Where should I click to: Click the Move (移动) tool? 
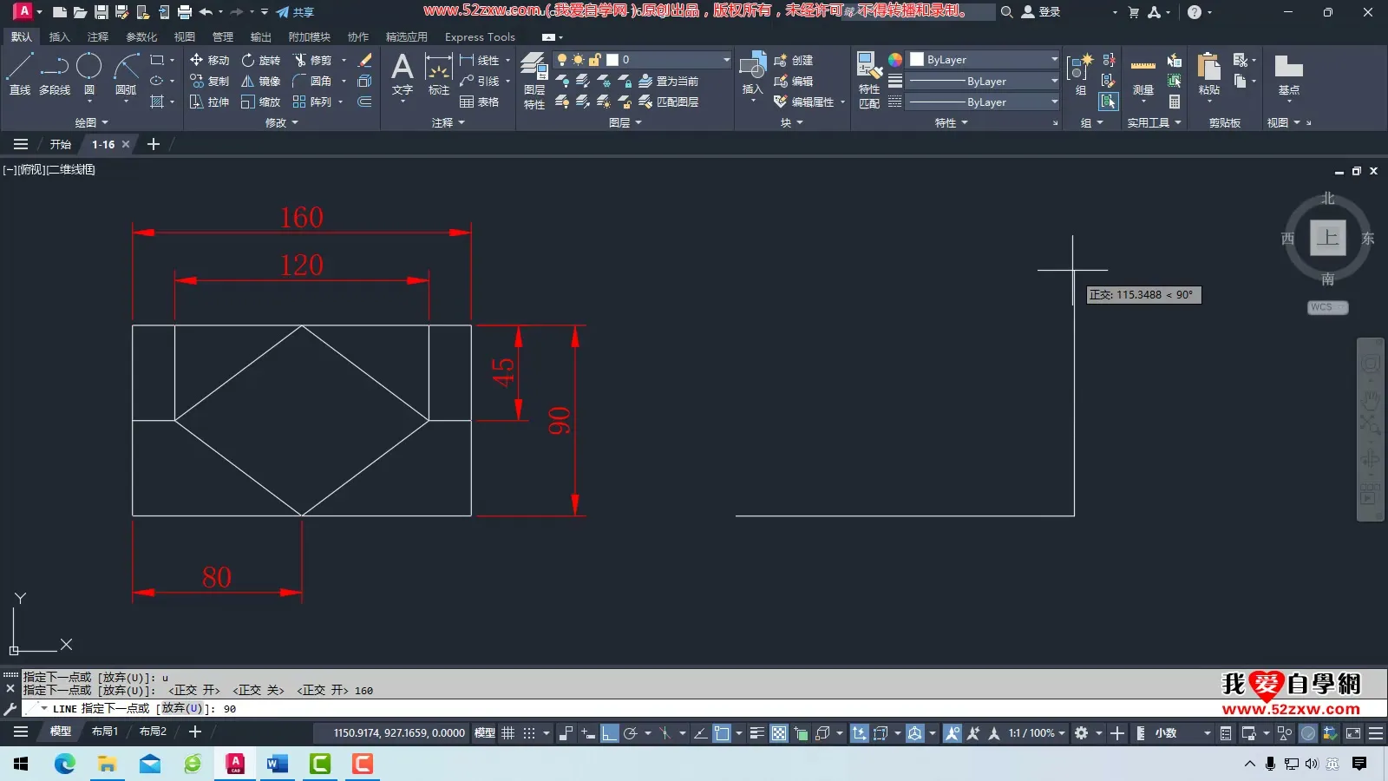(209, 60)
